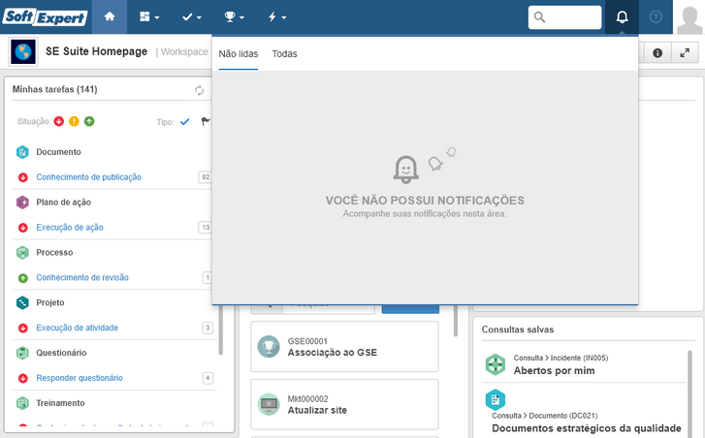This screenshot has width=705, height=438.
Task: Click the red status icon beside Execução de ação
Action: click(x=23, y=228)
